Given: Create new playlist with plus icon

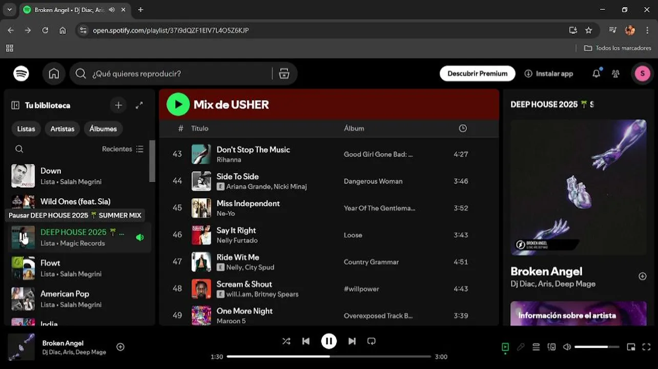Looking at the screenshot, I should tap(118, 105).
